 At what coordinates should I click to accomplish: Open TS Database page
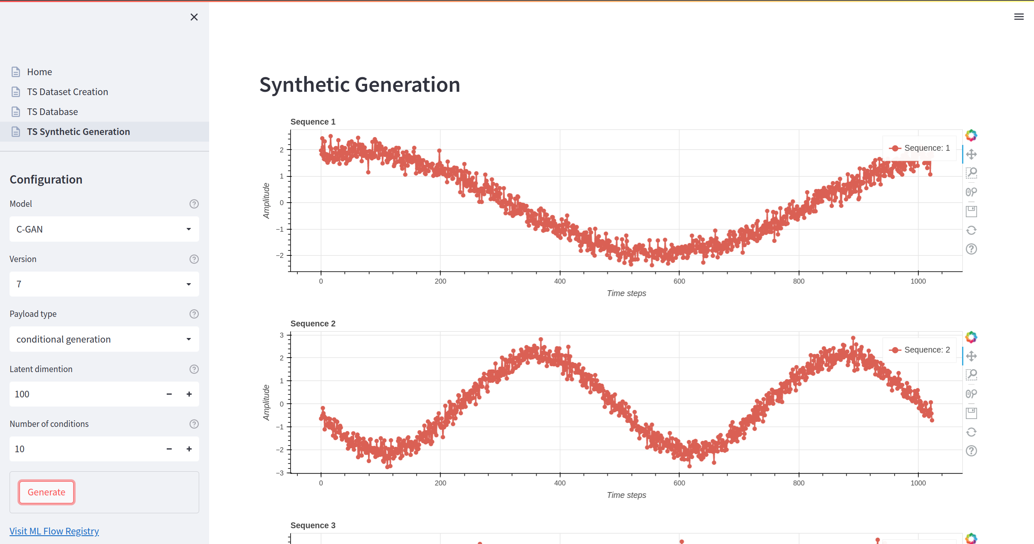[52, 112]
